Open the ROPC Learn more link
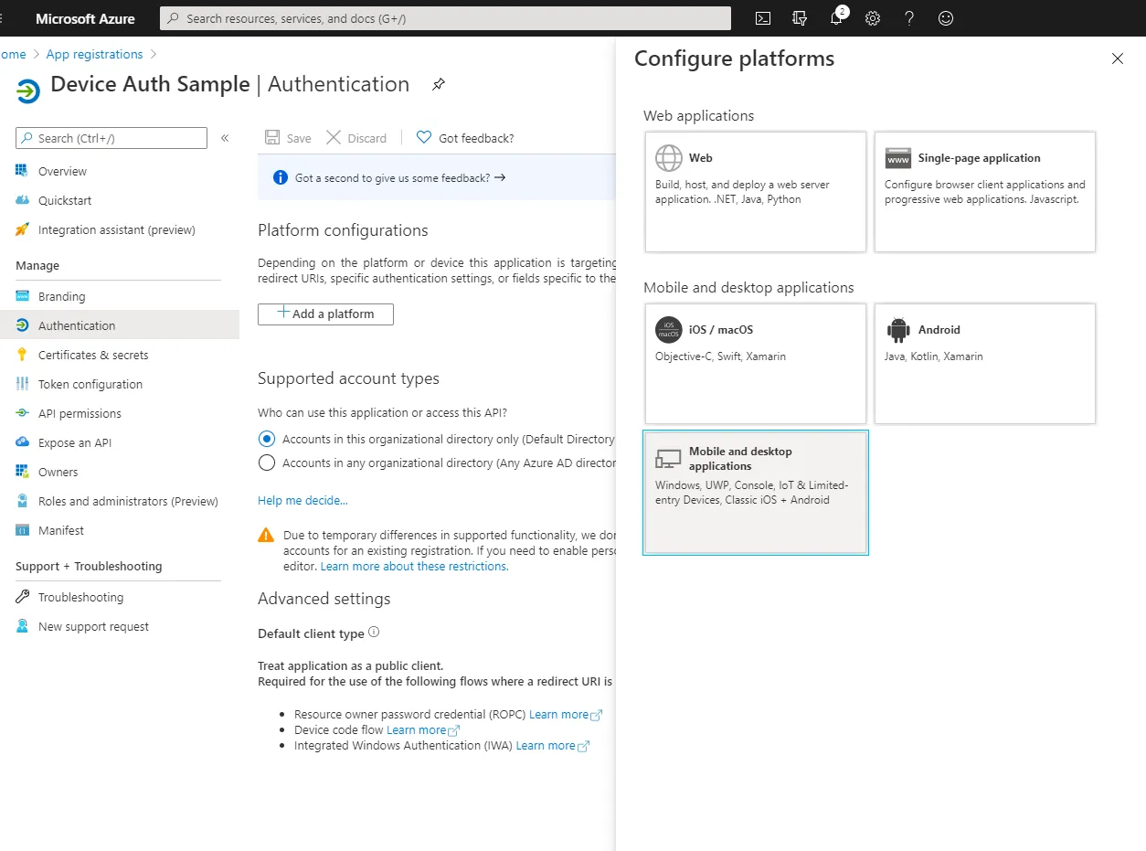 [x=566, y=715]
